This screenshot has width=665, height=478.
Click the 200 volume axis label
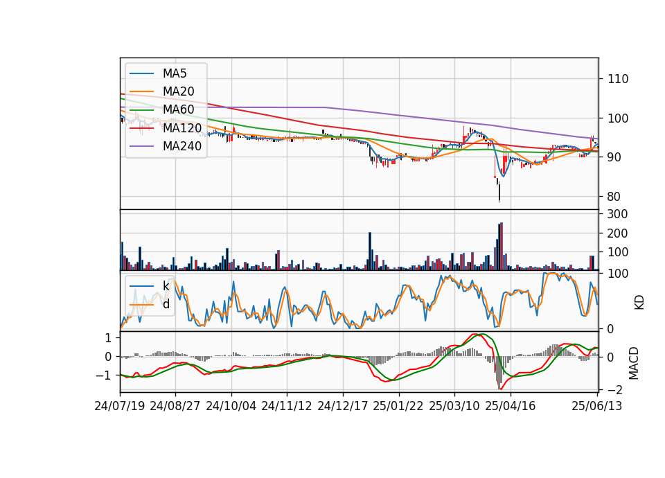617,233
